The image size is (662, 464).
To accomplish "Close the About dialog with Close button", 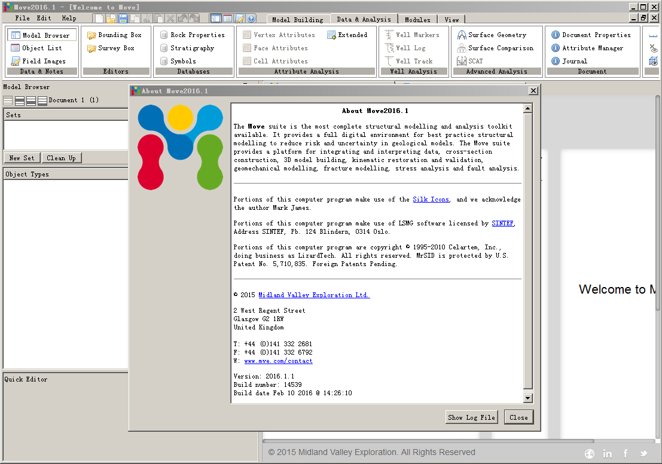I will pyautogui.click(x=518, y=417).
